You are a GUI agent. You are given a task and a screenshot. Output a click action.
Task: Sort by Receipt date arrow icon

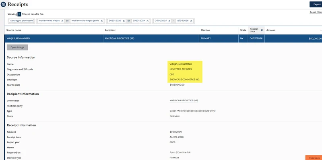[262, 30]
